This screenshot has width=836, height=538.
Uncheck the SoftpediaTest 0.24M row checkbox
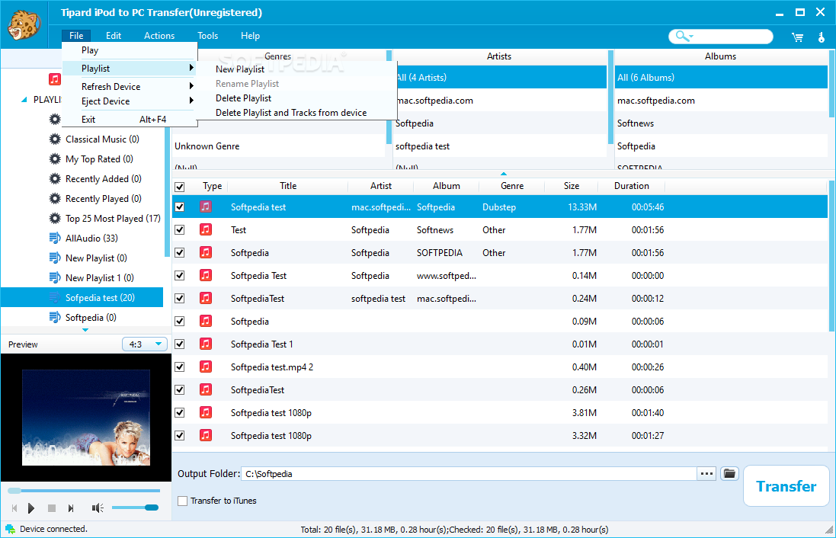[180, 299]
